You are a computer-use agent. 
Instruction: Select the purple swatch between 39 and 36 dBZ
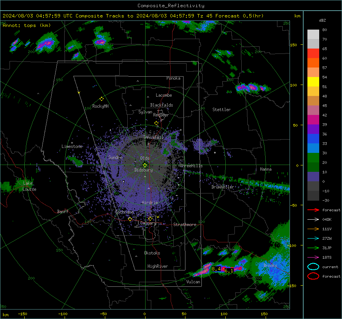[313, 129]
